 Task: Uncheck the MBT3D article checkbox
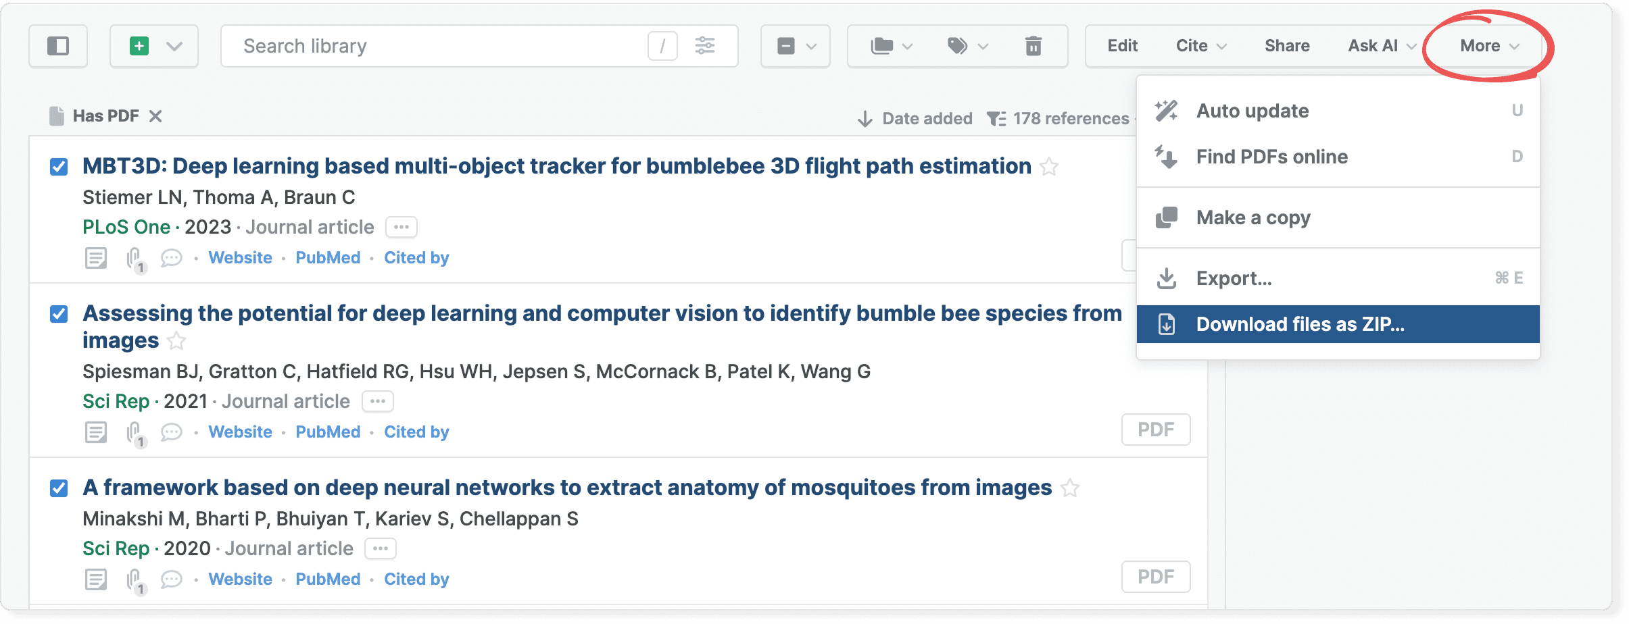(x=59, y=166)
